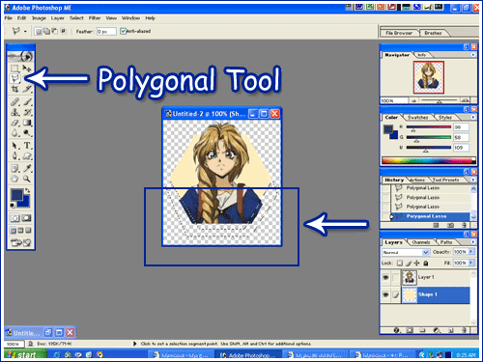Select the Custom Shape tool
The width and height of the screenshot is (483, 362).
27,156
